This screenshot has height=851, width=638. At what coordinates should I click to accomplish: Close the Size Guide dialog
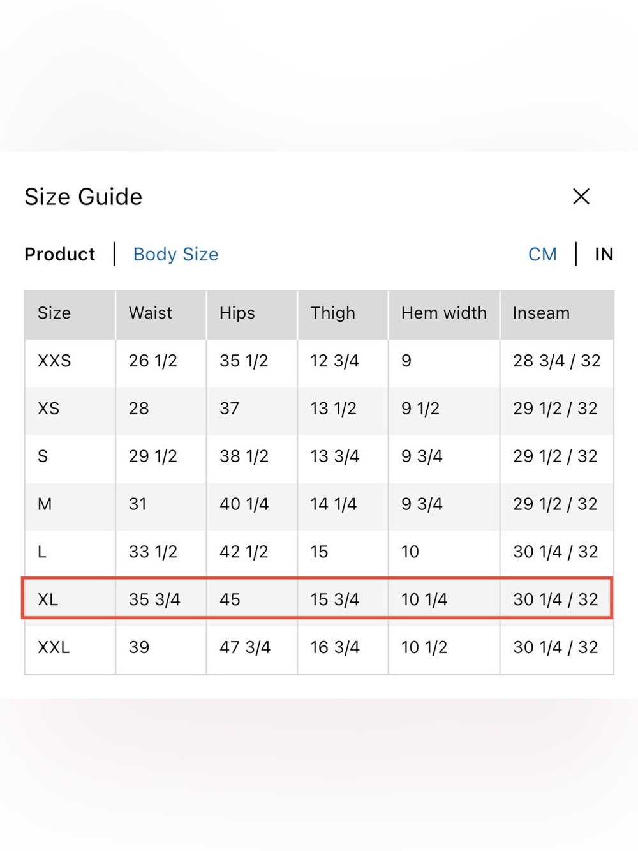click(581, 197)
